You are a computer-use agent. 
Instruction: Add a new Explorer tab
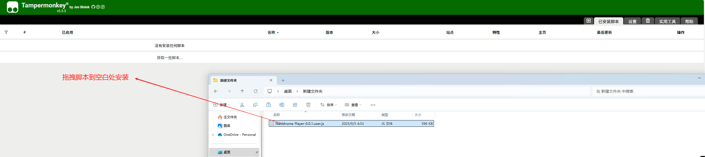coord(283,80)
